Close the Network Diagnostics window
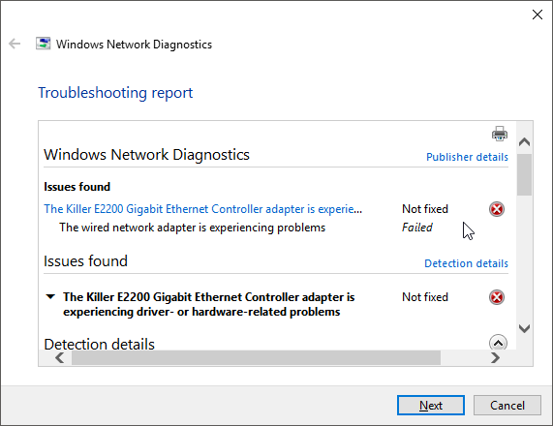Screen dimensions: 553x426 tap(538, 15)
